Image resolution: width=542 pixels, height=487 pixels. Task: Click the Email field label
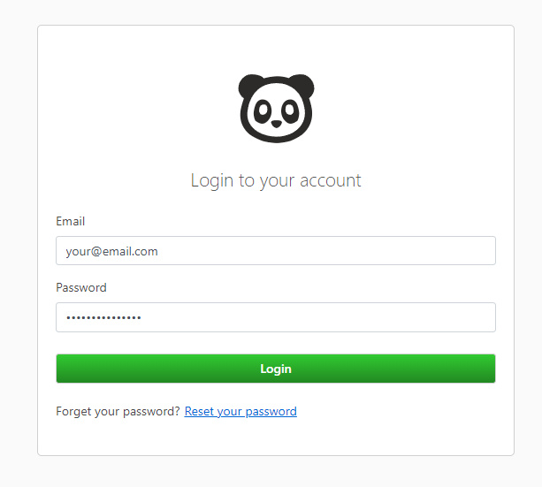[70, 221]
